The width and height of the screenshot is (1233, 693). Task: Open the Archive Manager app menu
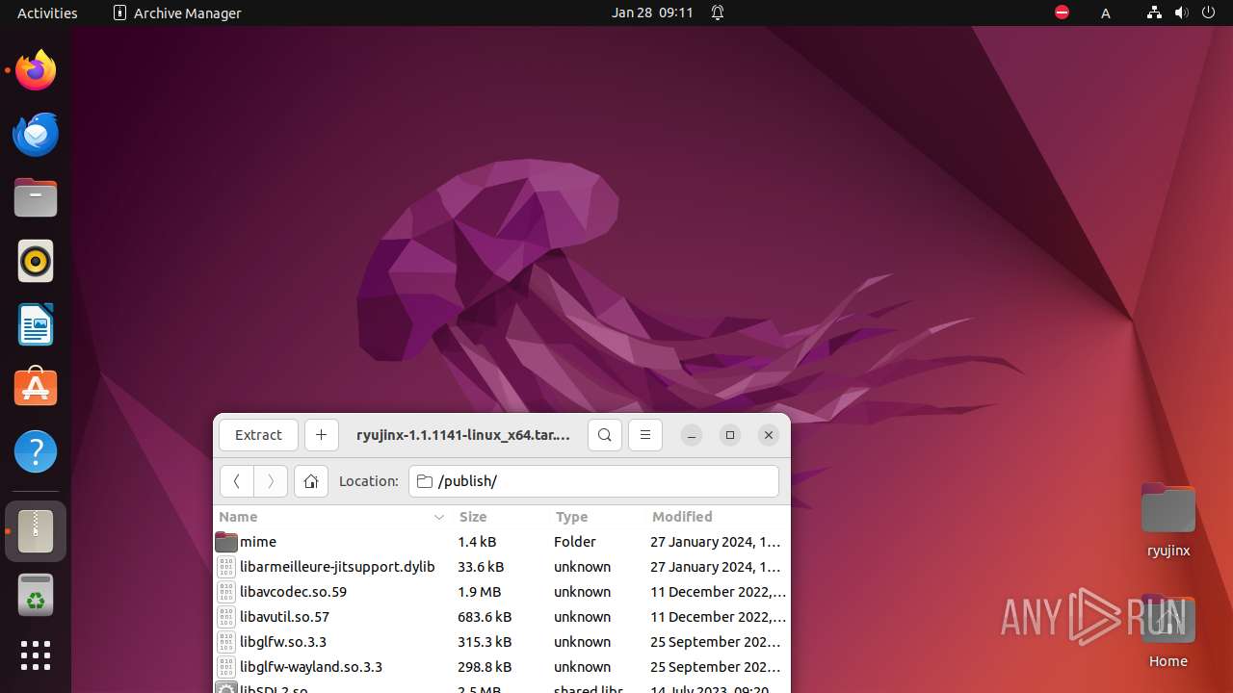click(177, 13)
